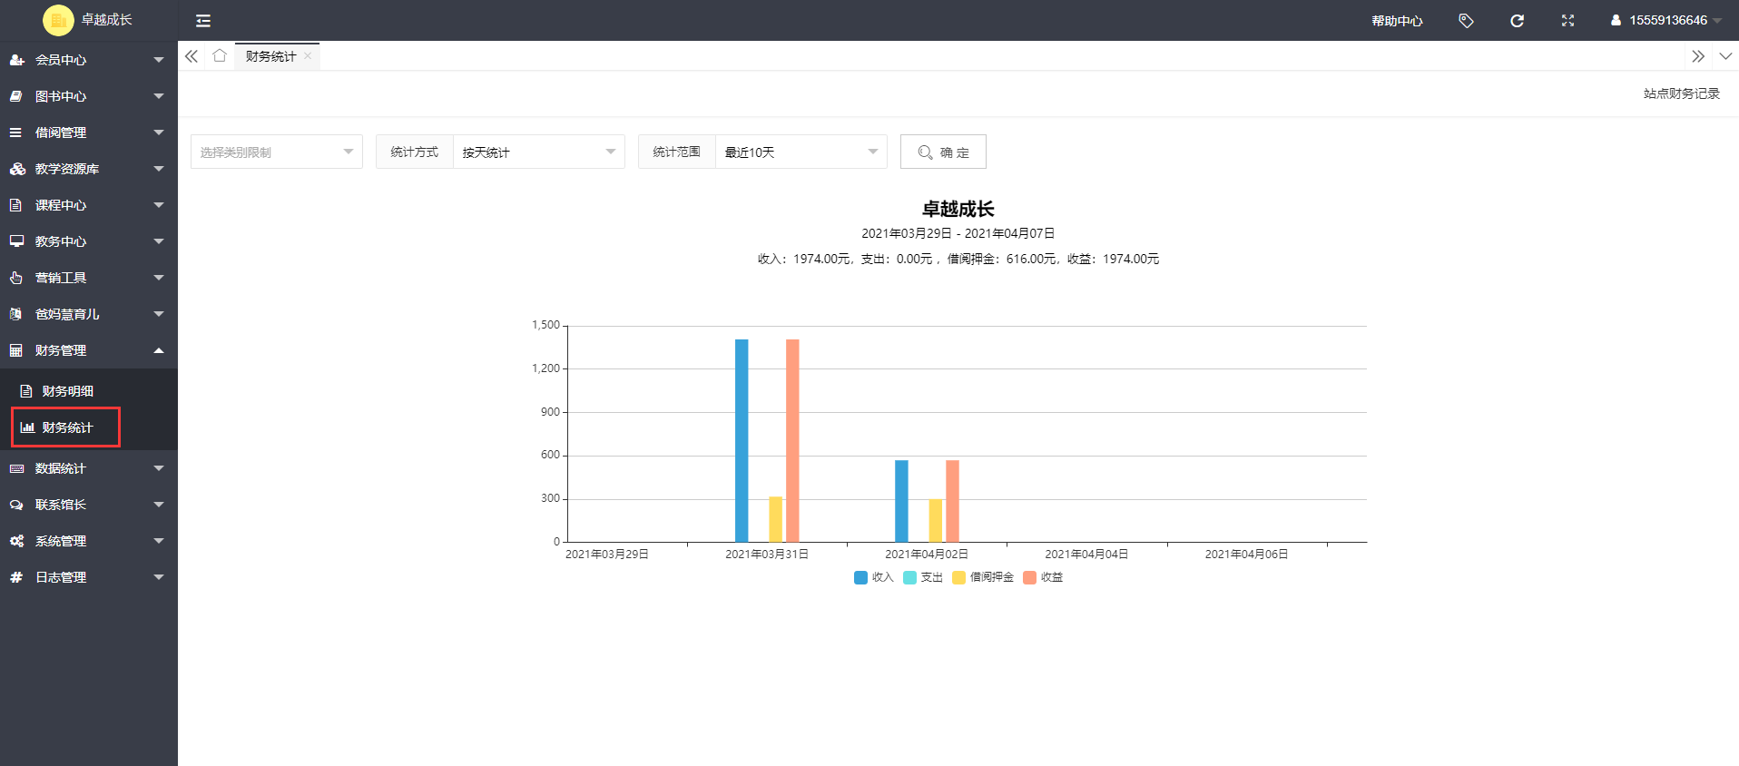Screen dimensions: 1739x766
Task: Click the 借阅管理 list icon
Action: 15,133
